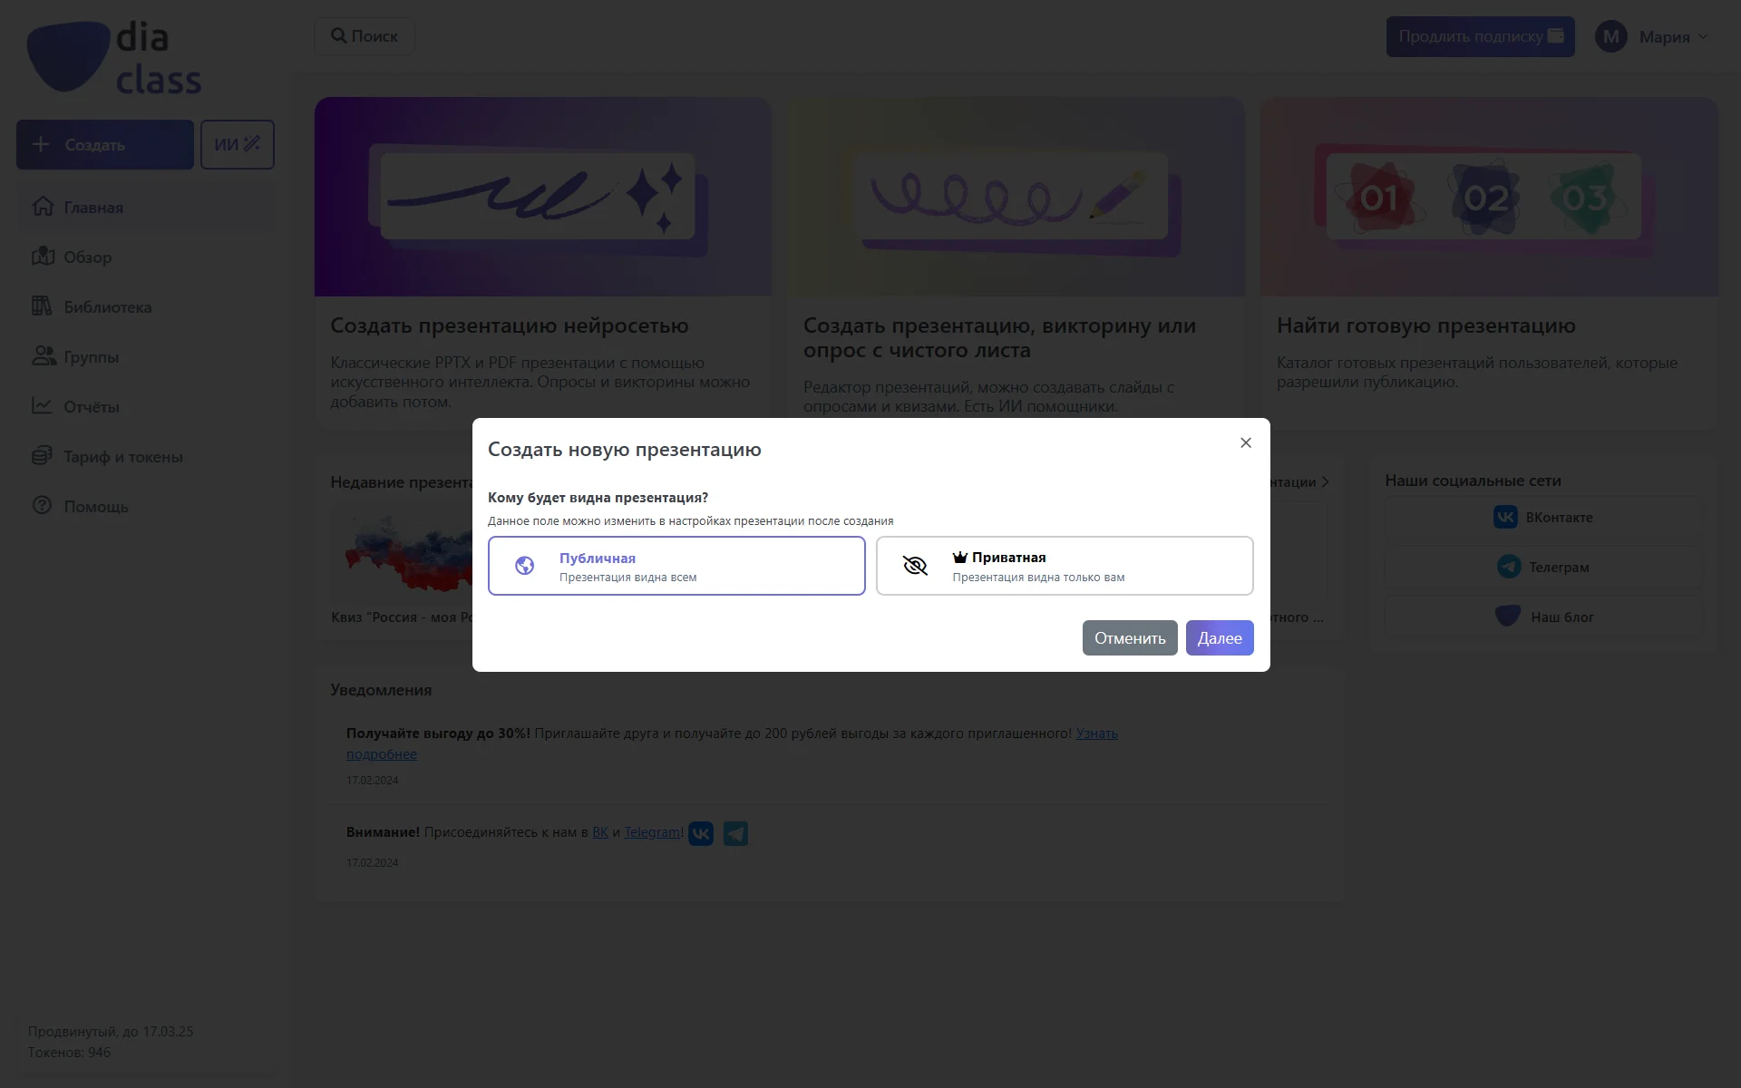This screenshot has height=1088, width=1741.
Task: Click the Поиск search field
Action: point(365,36)
